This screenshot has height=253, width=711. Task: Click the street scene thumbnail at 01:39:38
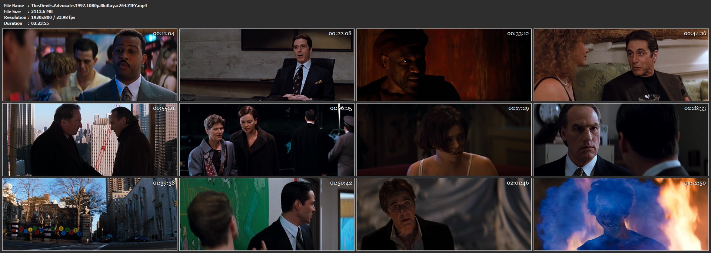tap(90, 214)
